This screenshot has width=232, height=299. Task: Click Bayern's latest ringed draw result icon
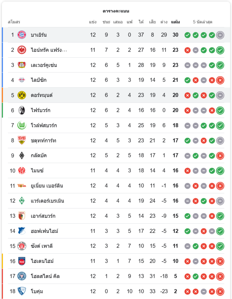[x=220, y=35]
